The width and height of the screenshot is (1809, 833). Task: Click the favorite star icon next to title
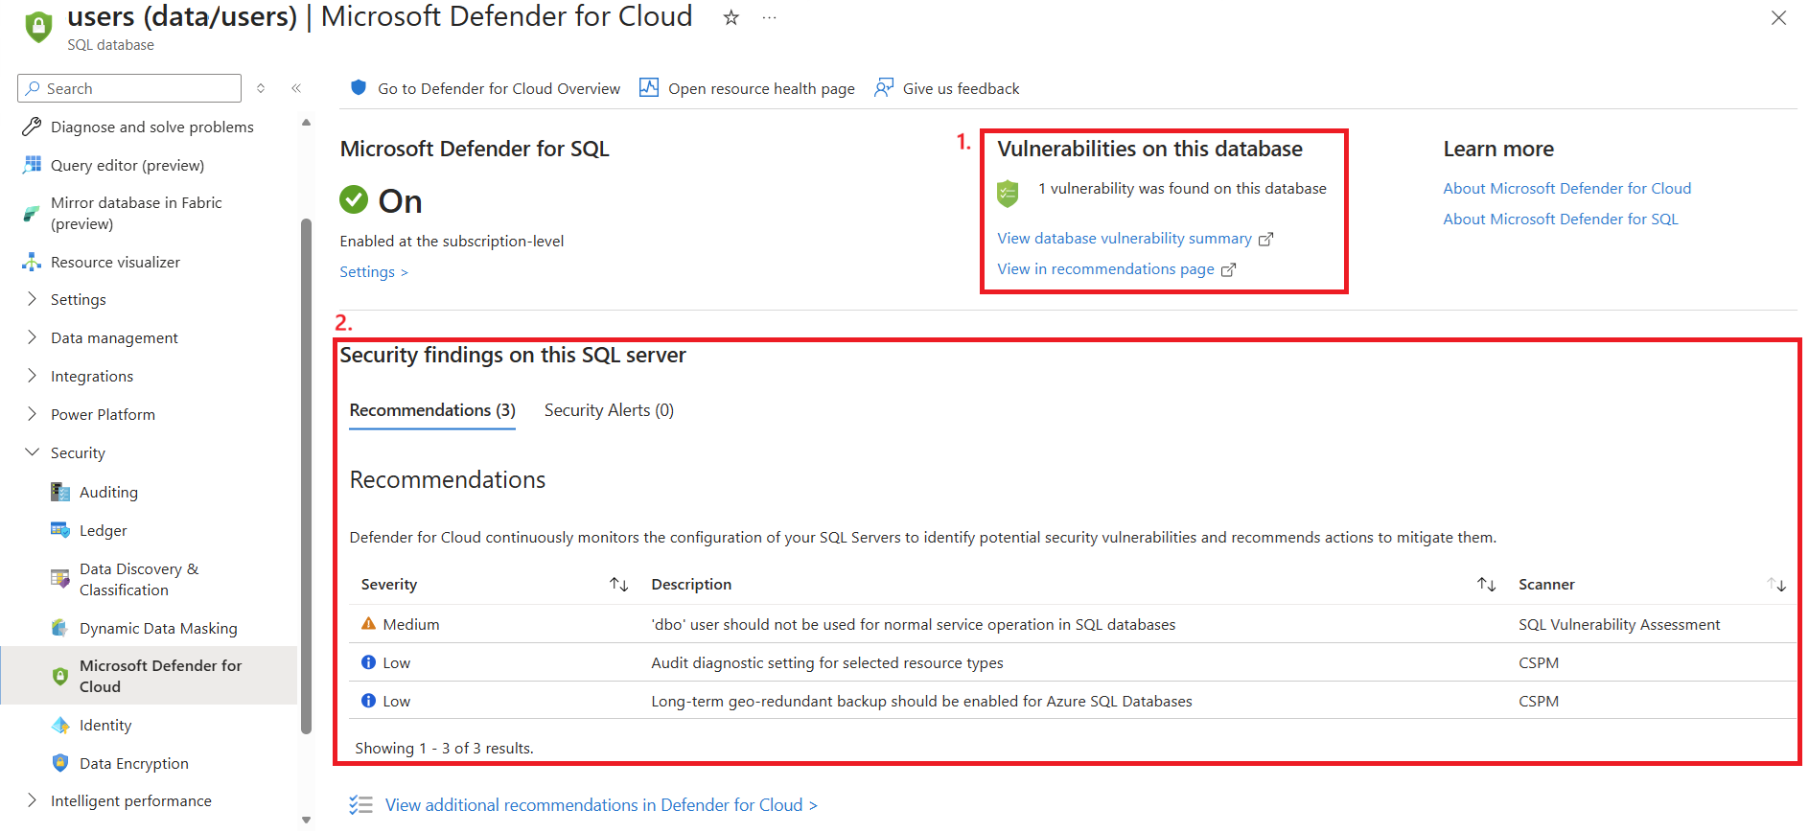click(731, 17)
